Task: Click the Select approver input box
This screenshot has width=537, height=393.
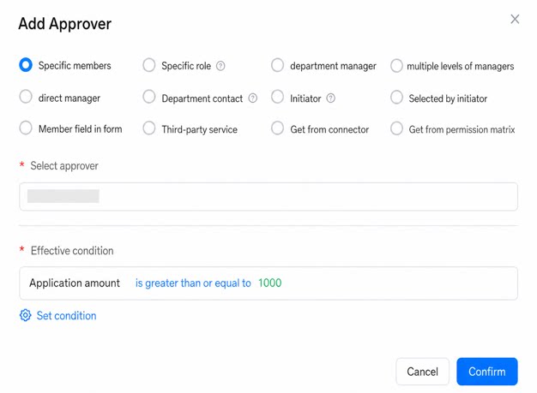Action: 268,197
